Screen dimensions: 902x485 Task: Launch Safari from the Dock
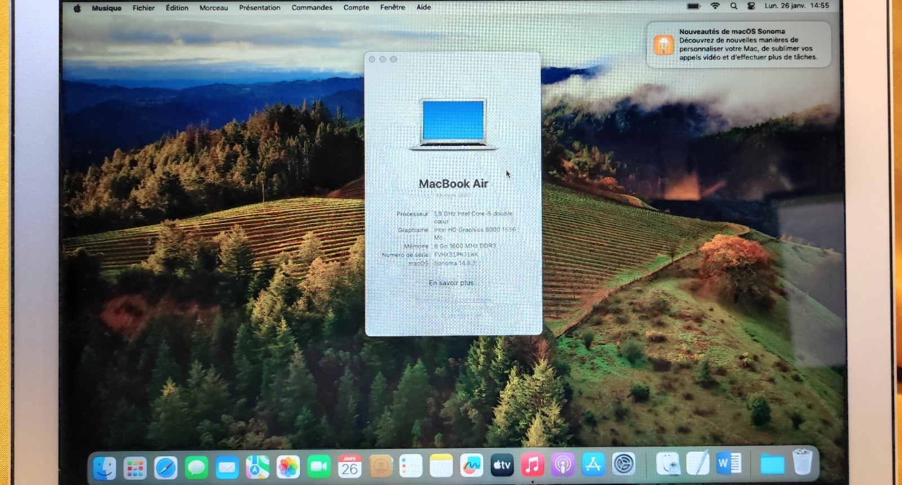(x=166, y=468)
